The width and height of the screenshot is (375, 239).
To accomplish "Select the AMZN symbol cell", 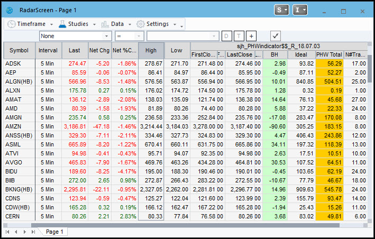I will tap(19, 127).
